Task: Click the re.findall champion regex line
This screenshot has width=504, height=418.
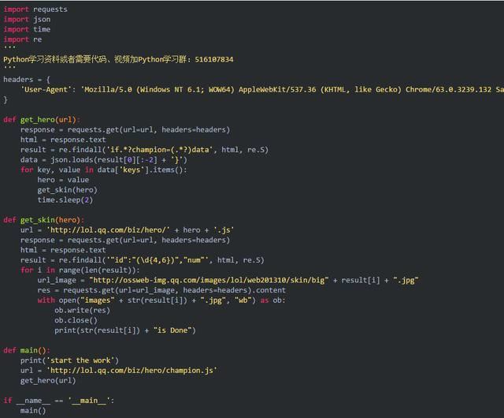Action: tap(144, 150)
